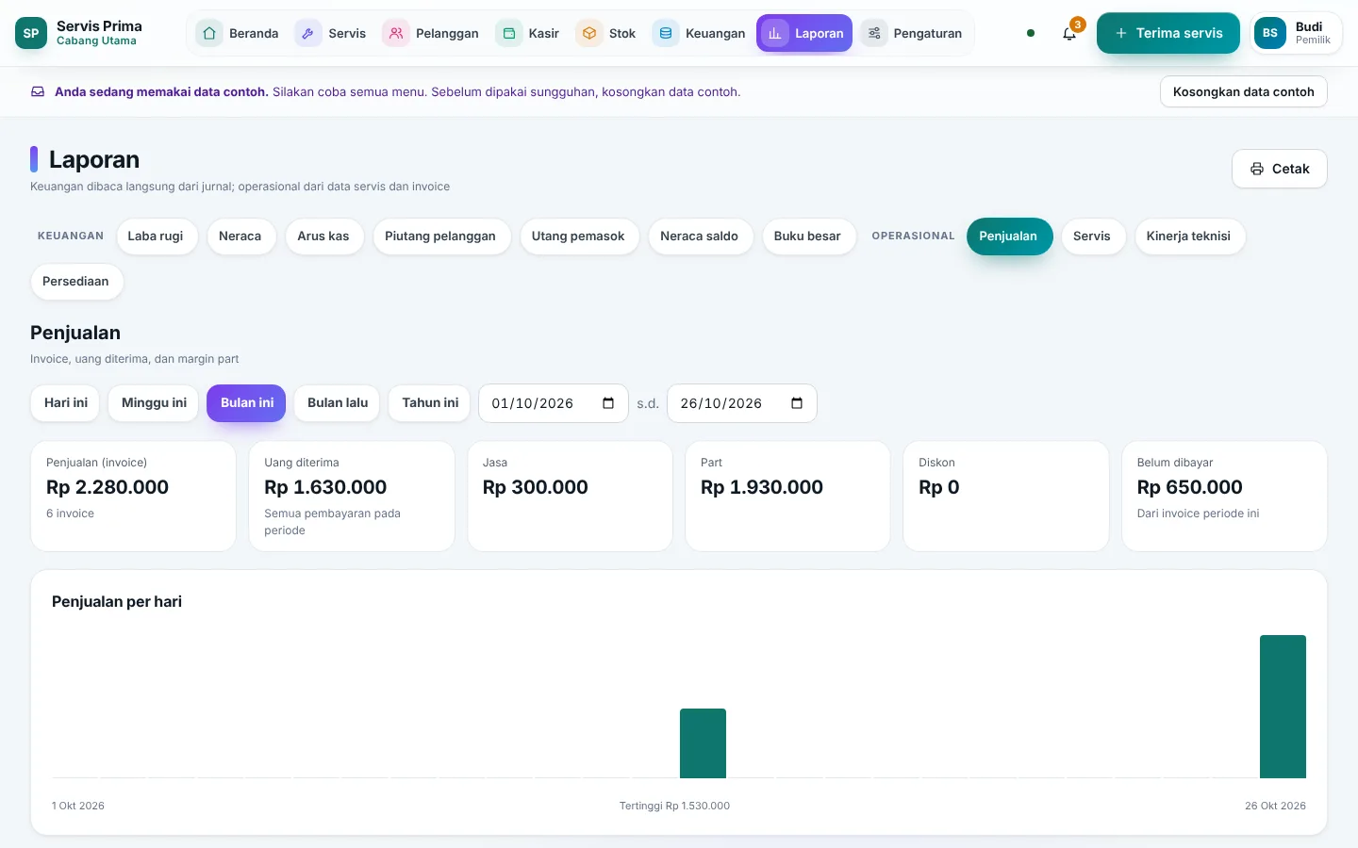Click the tallest bar at 26 Okt 2026
This screenshot has height=848, width=1358.
(1283, 707)
